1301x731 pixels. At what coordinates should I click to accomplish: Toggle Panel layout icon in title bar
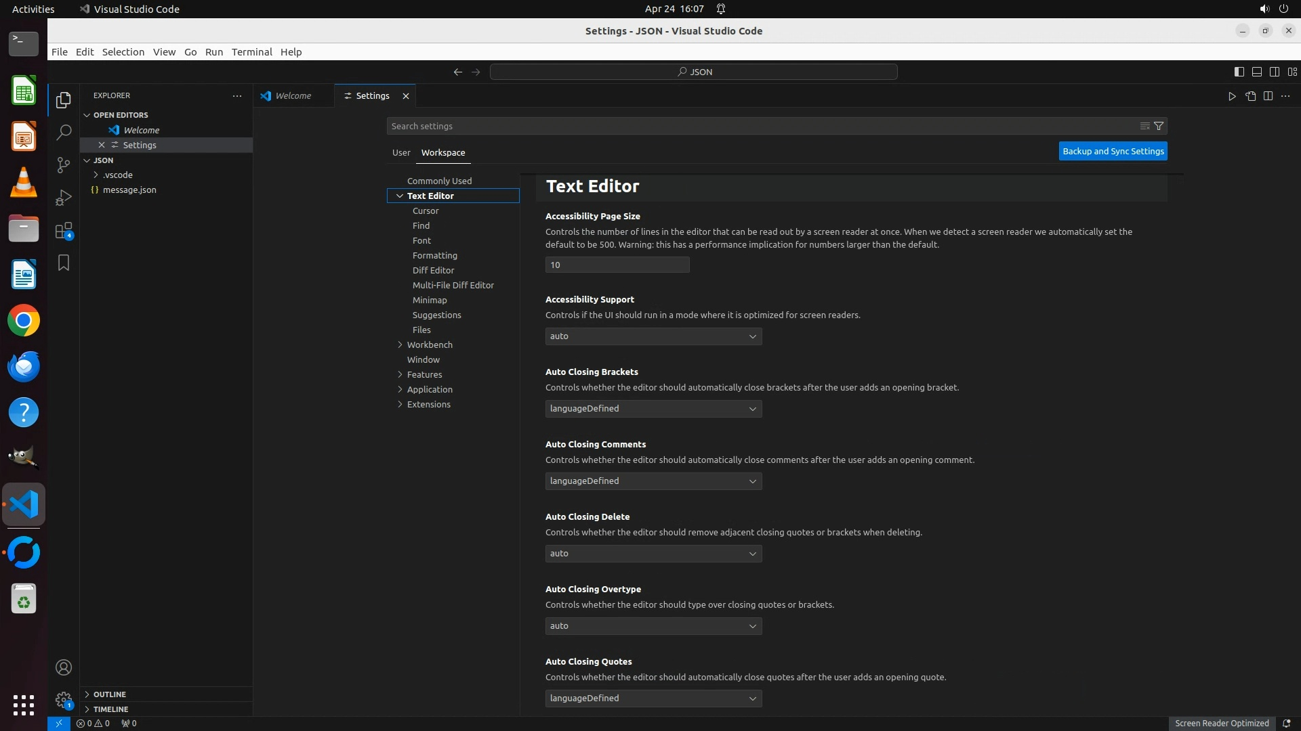1256,72
